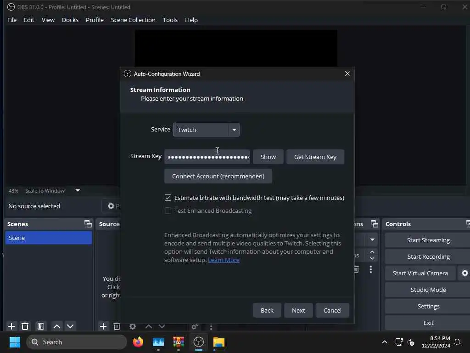Open the Edit menu

click(x=29, y=20)
